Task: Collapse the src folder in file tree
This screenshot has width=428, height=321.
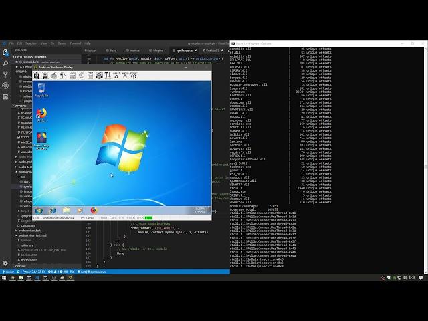Action: [22, 177]
